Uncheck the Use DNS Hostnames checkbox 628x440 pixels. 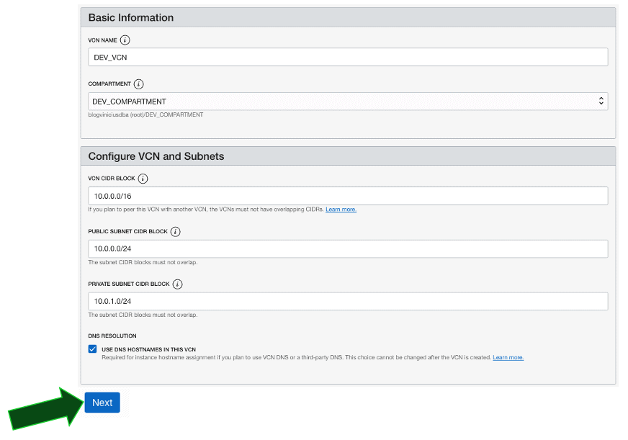coord(92,349)
